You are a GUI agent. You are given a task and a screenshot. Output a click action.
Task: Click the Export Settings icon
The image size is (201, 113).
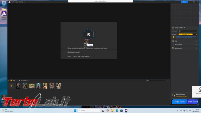coord(173,95)
